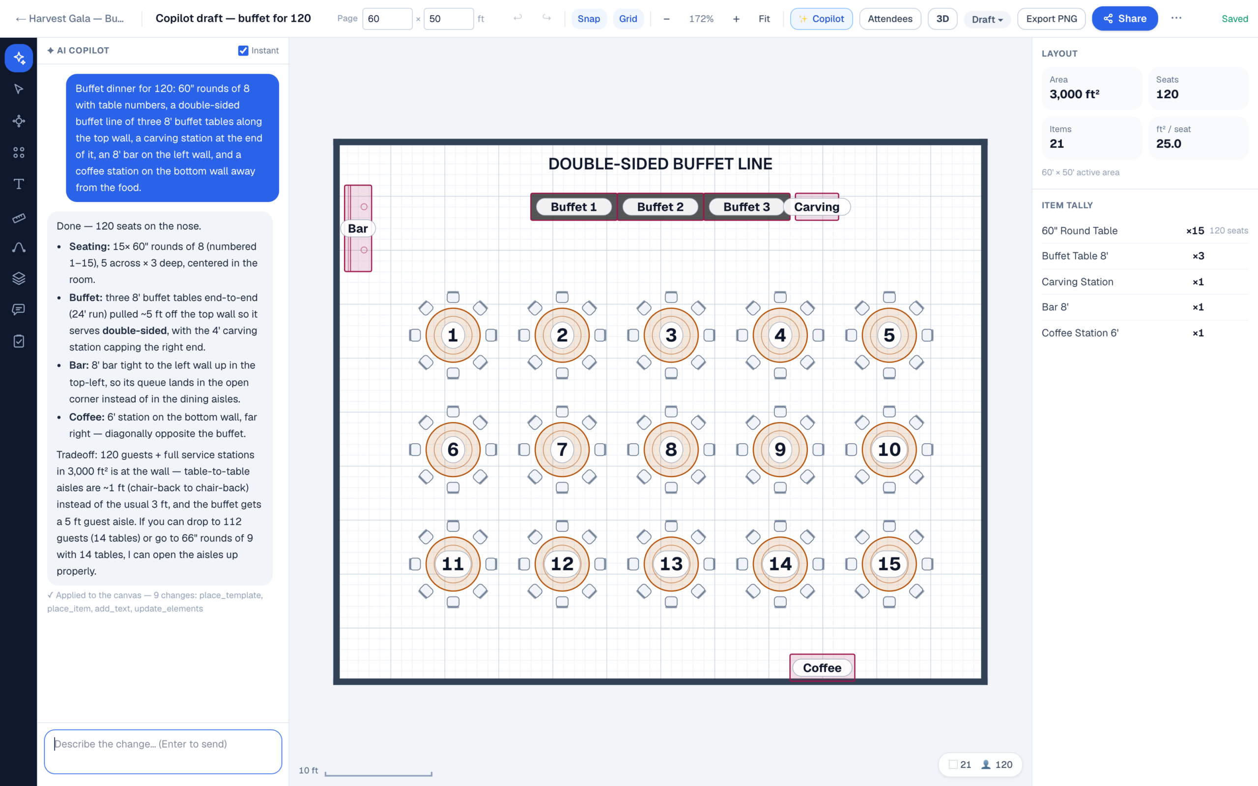Open the comments speech bubble icon
1258x786 pixels.
click(x=19, y=310)
